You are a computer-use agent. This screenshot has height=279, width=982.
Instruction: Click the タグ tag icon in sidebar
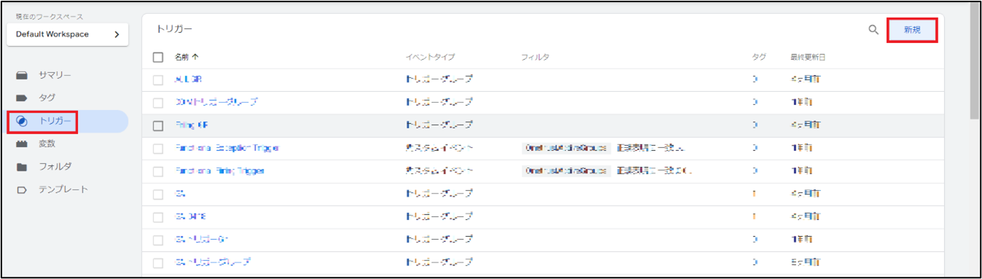(x=22, y=98)
